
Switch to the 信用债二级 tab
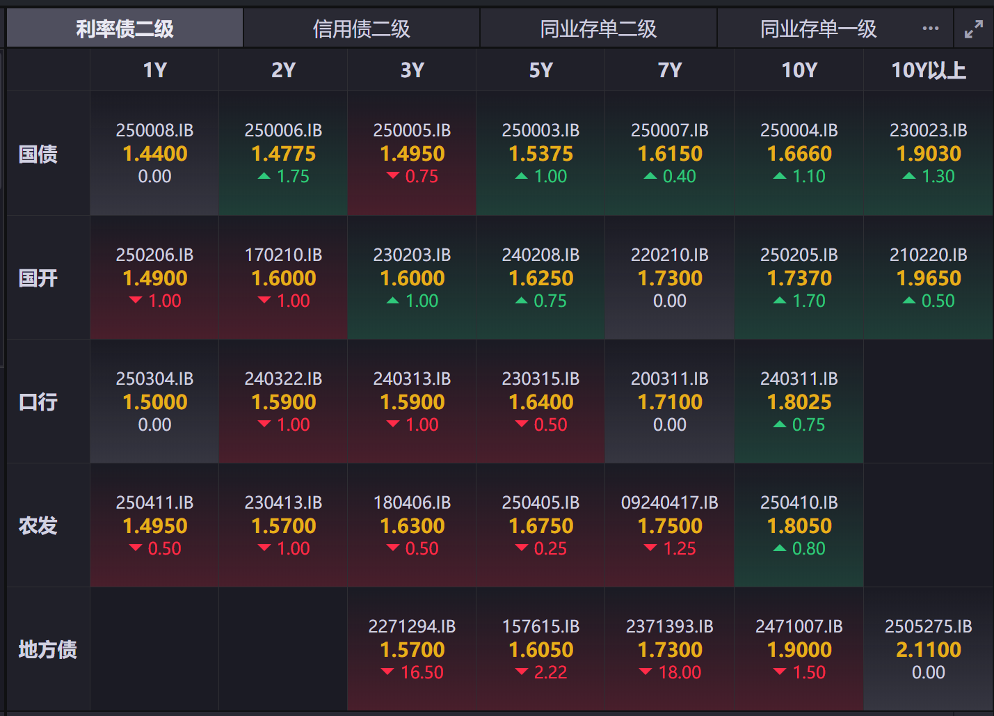pyautogui.click(x=361, y=29)
